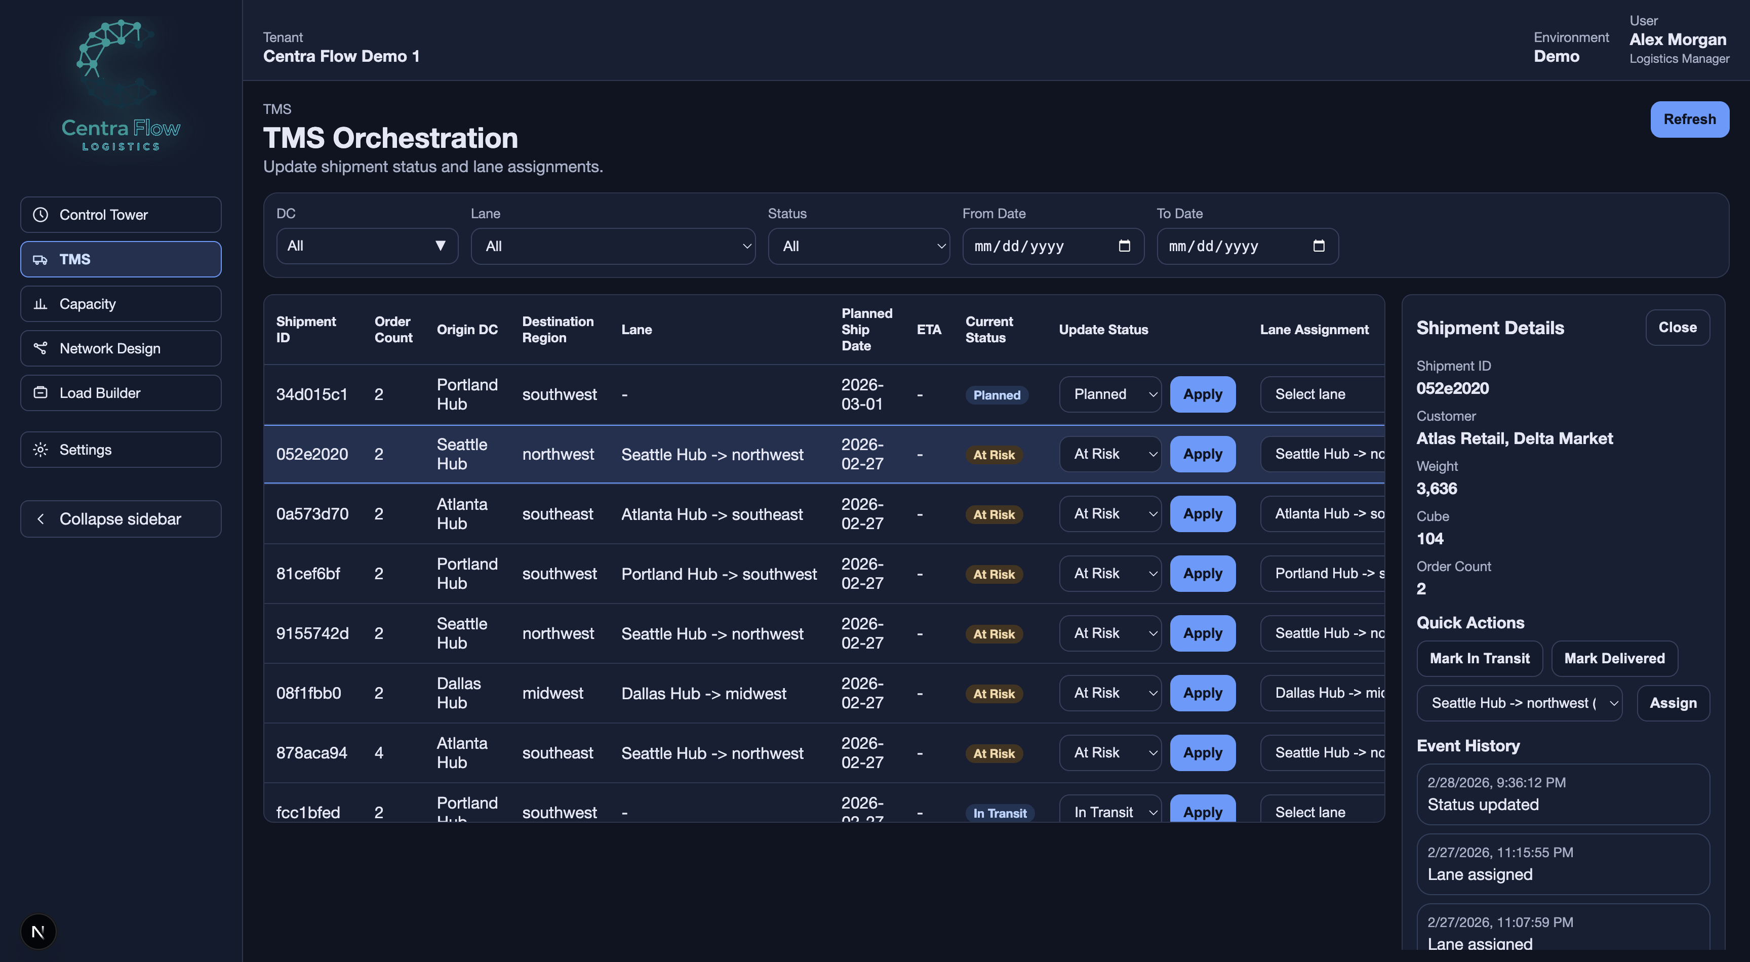Click the Network Design nodes icon

41,348
